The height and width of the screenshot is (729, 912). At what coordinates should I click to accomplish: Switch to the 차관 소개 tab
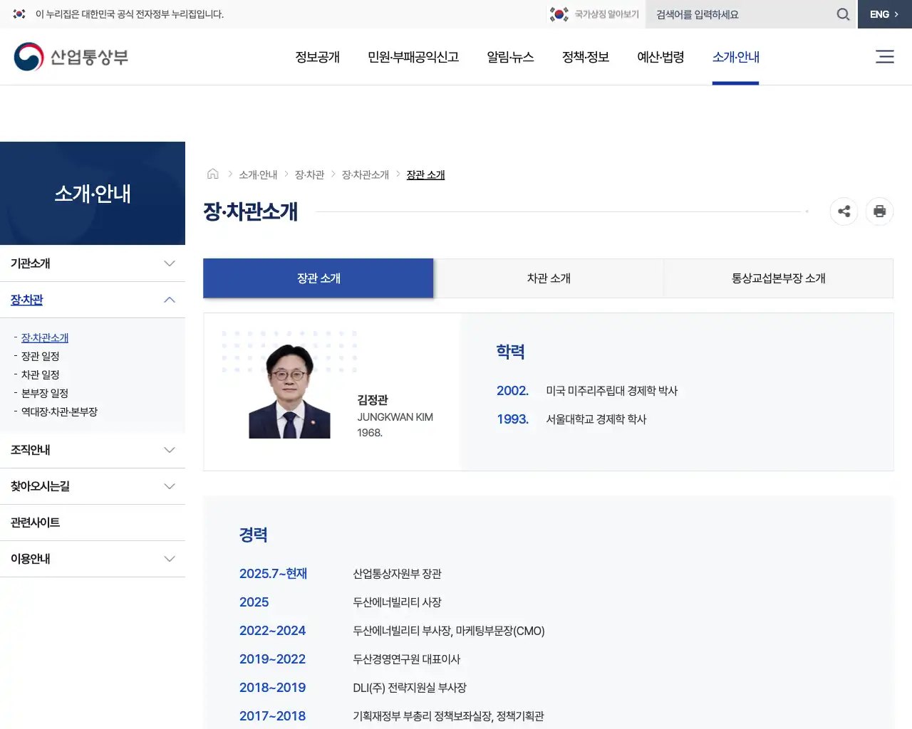click(549, 278)
